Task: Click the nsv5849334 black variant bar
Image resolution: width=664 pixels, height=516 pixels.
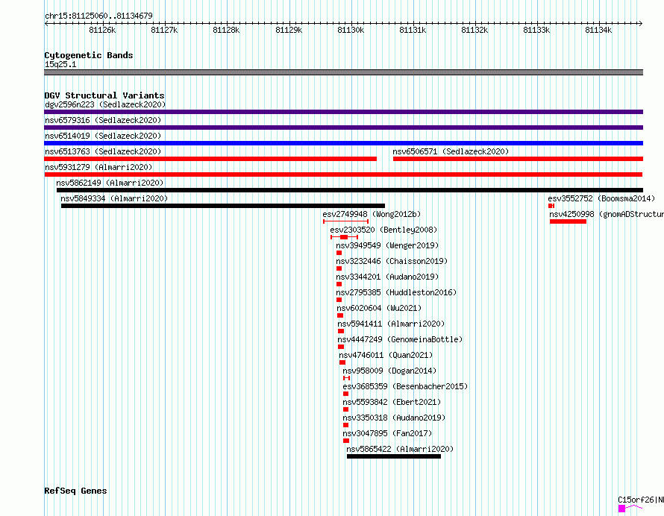Action: point(223,206)
